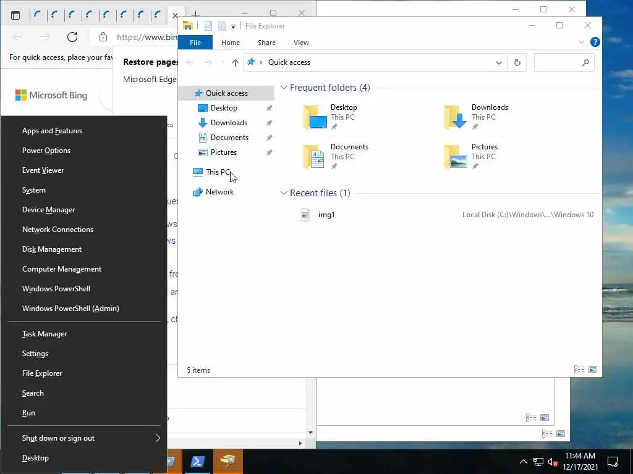Open Network Connections from the menu
This screenshot has height=474, width=633.
tap(57, 230)
